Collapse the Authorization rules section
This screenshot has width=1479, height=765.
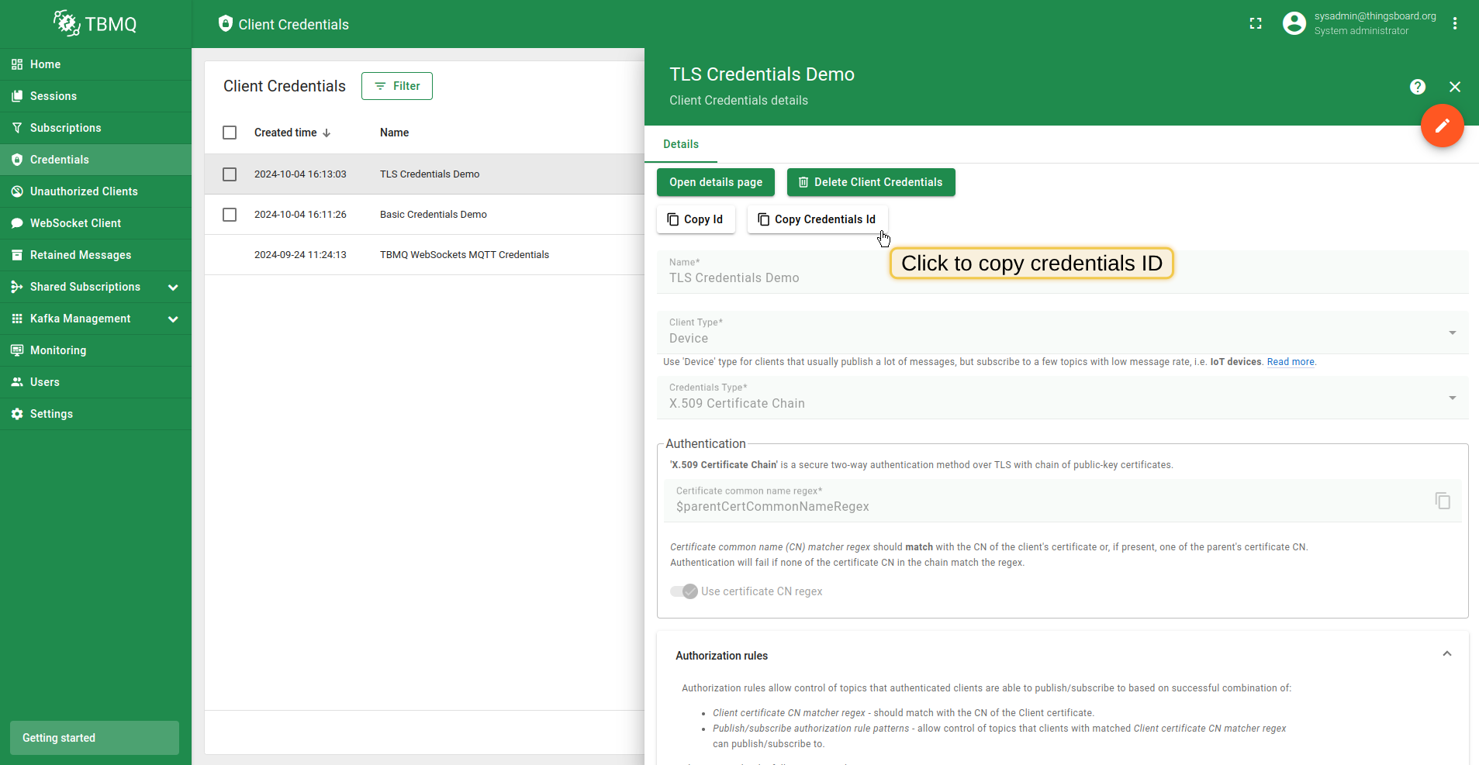click(1446, 654)
